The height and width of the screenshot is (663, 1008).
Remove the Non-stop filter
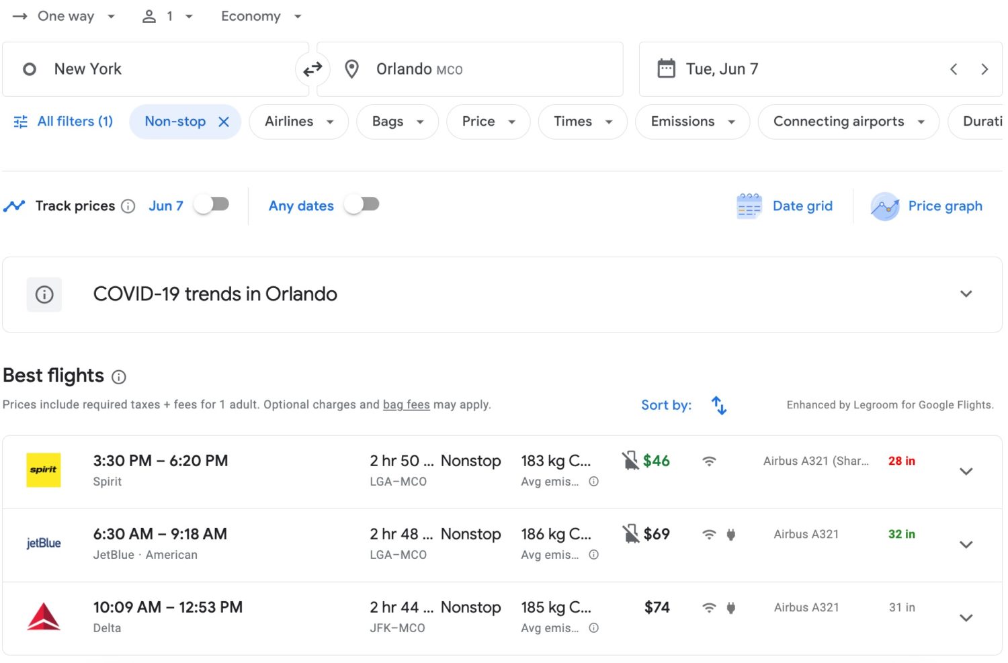[x=224, y=122]
